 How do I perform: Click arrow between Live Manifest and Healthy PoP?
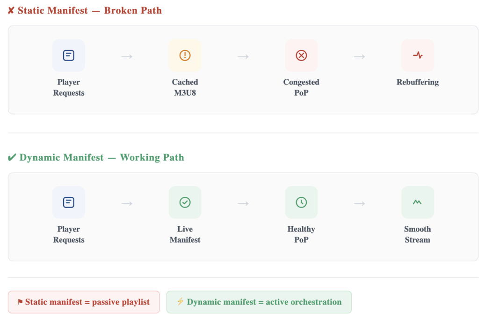243,203
